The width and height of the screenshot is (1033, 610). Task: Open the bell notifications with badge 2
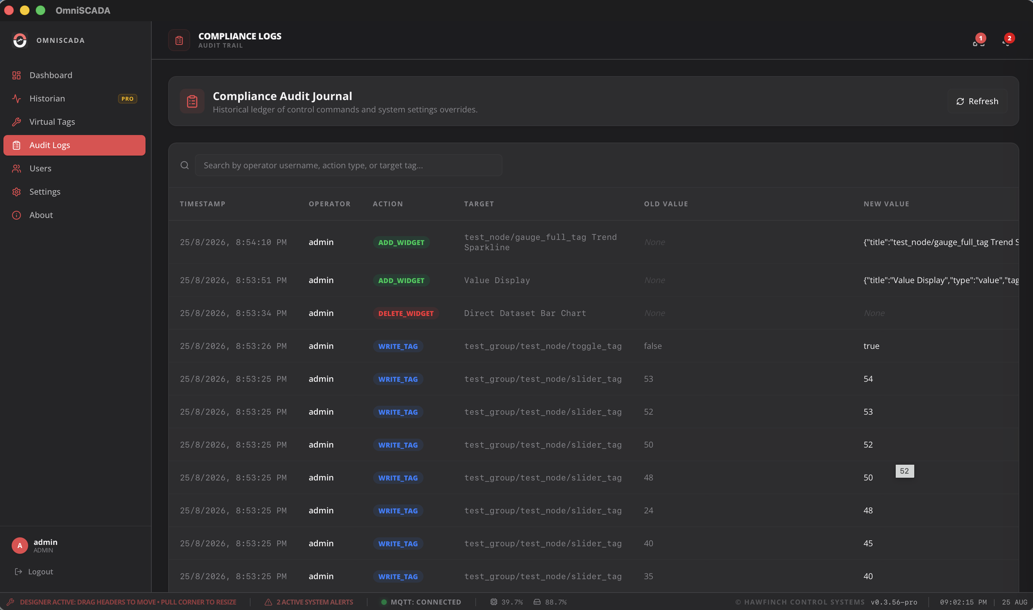pyautogui.click(x=1007, y=41)
